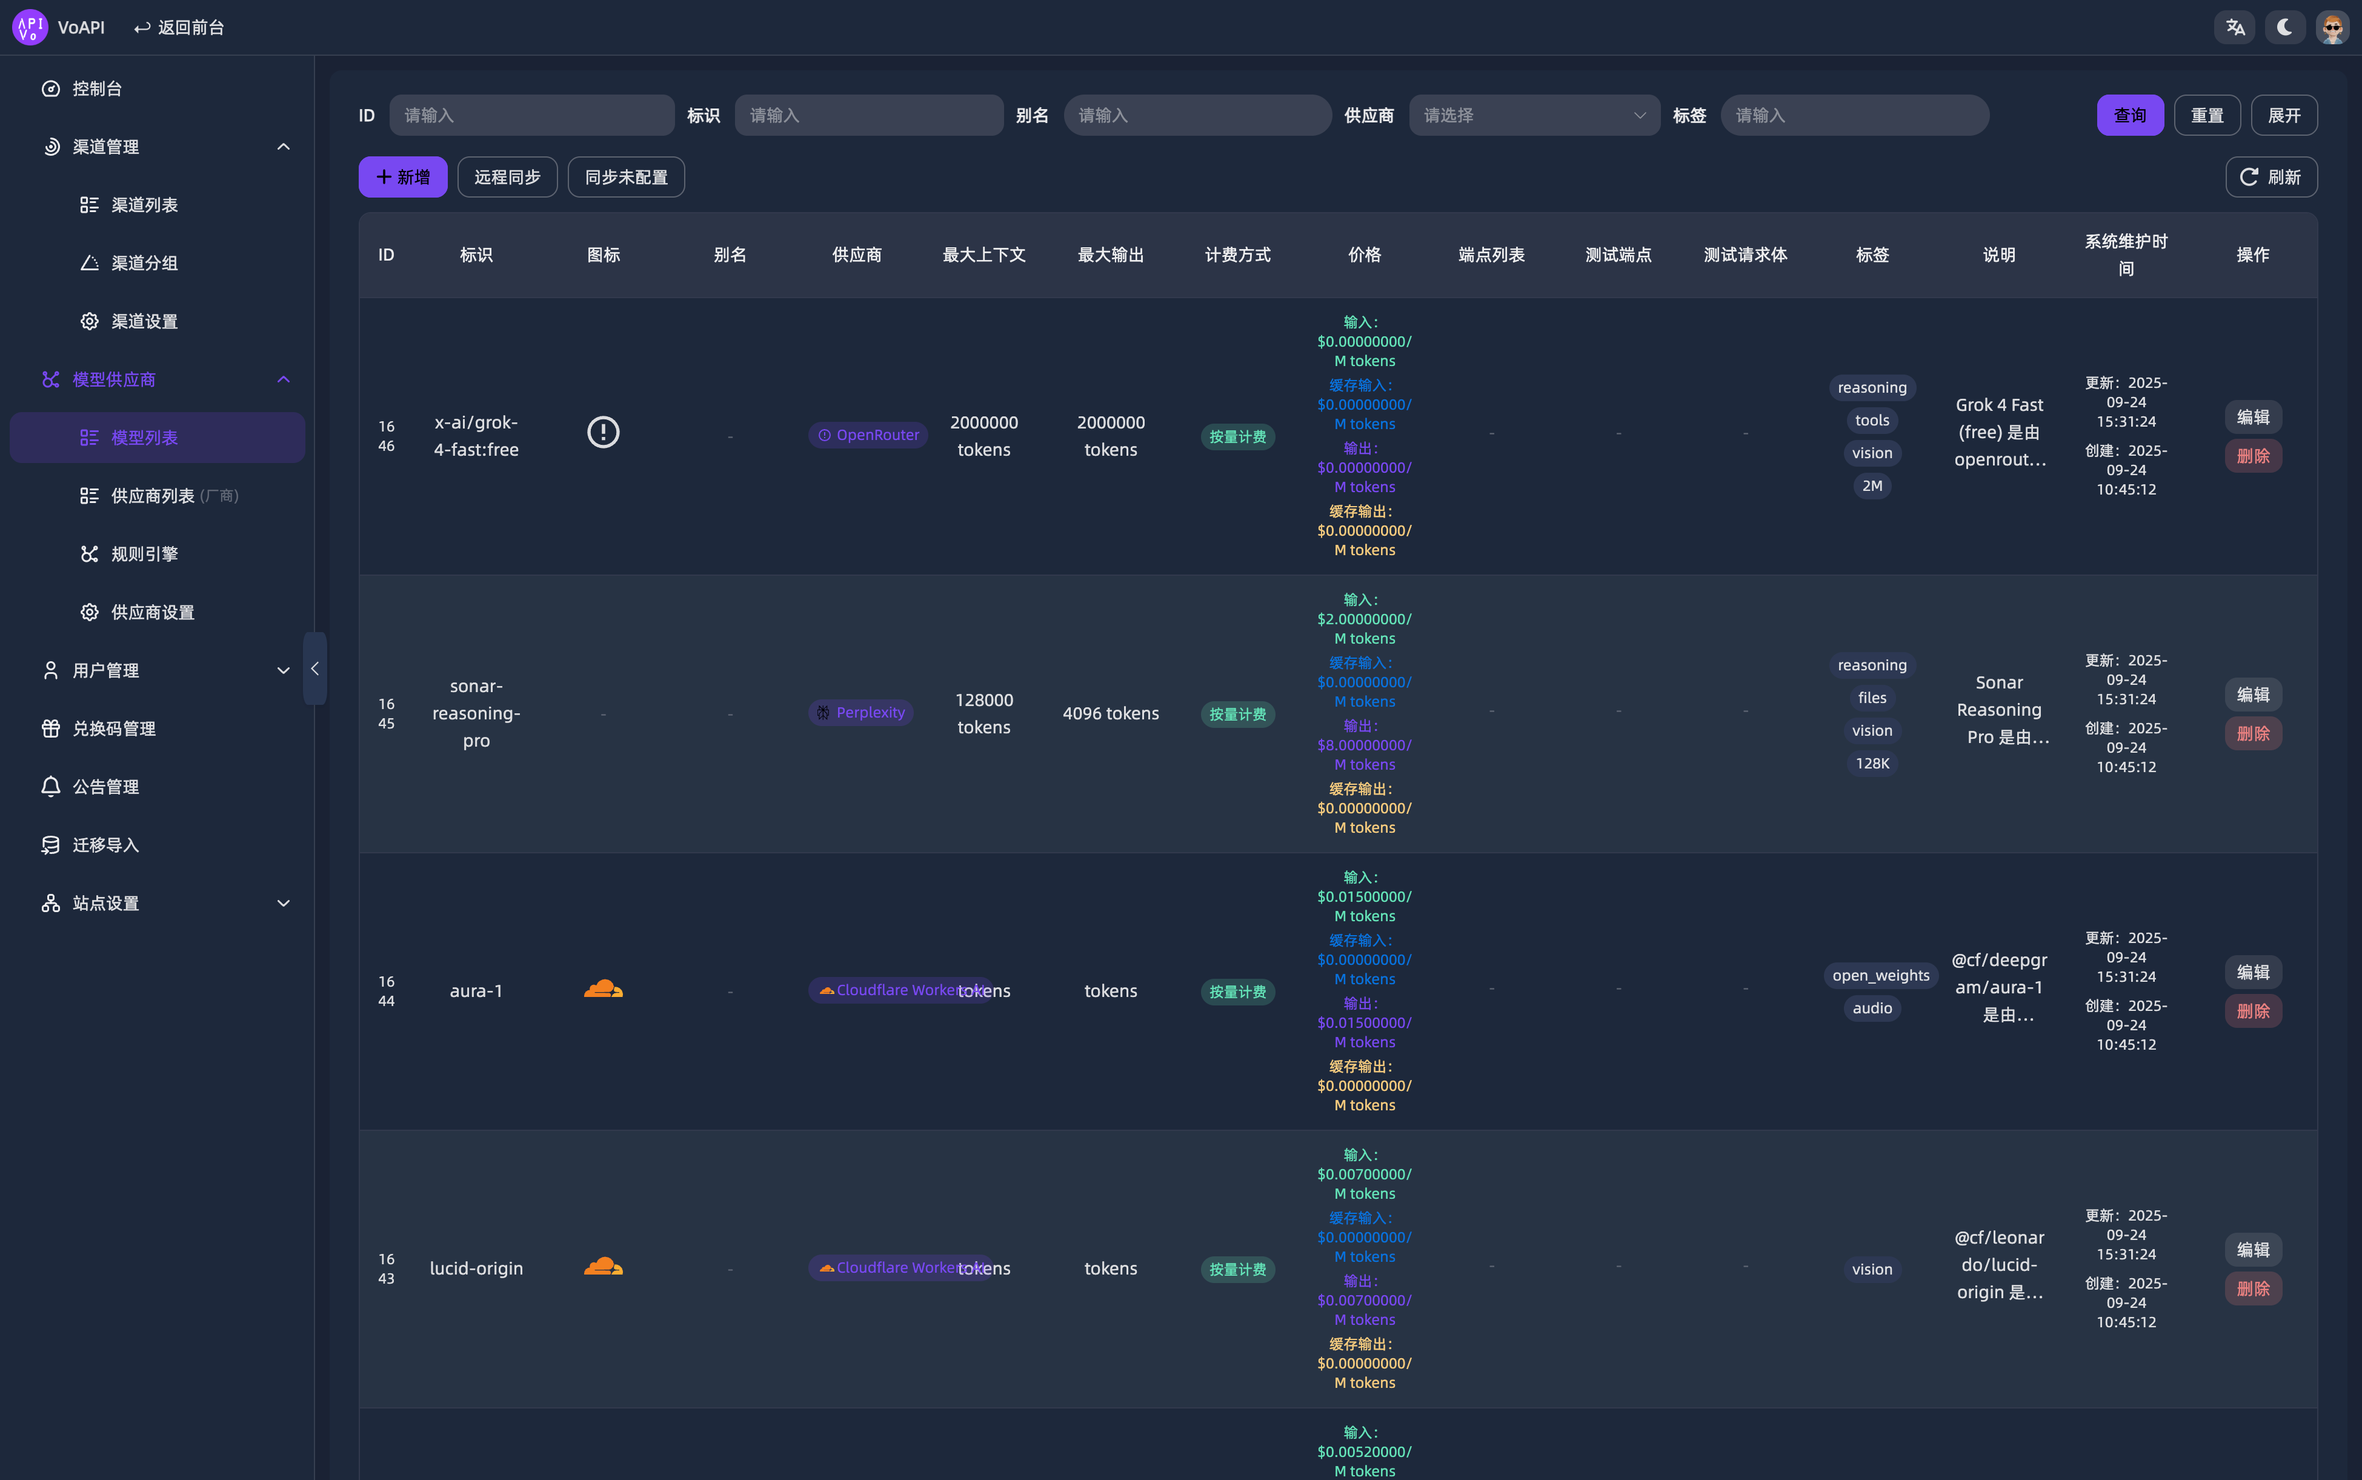
Task: Click the language translation icon
Action: 2235,27
